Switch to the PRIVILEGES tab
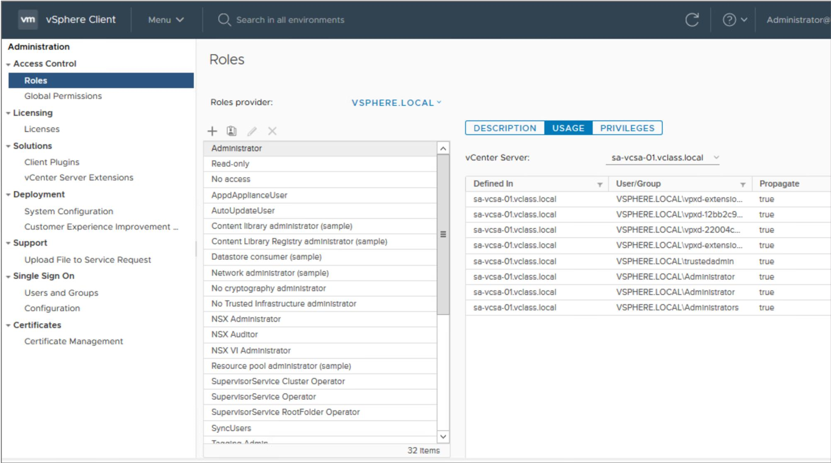831x463 pixels. 627,128
